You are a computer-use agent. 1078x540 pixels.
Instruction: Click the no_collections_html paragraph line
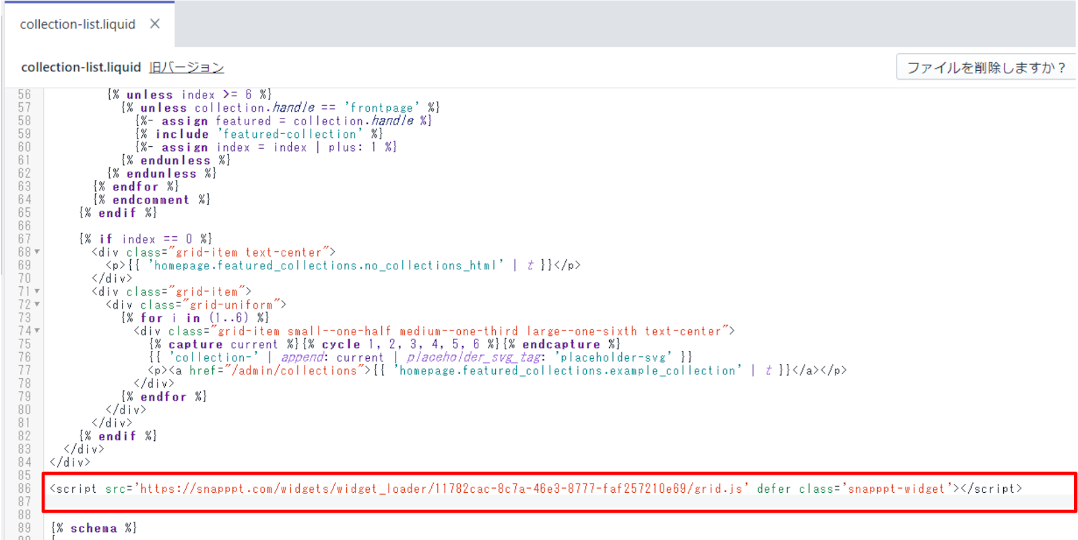click(x=343, y=265)
